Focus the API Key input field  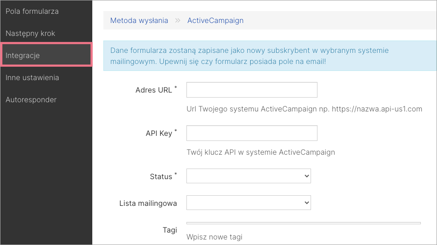(x=251, y=133)
